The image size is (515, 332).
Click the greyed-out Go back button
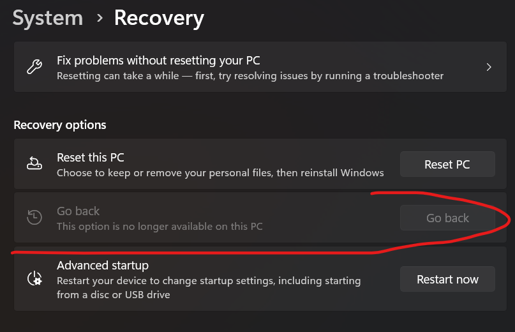[447, 218]
